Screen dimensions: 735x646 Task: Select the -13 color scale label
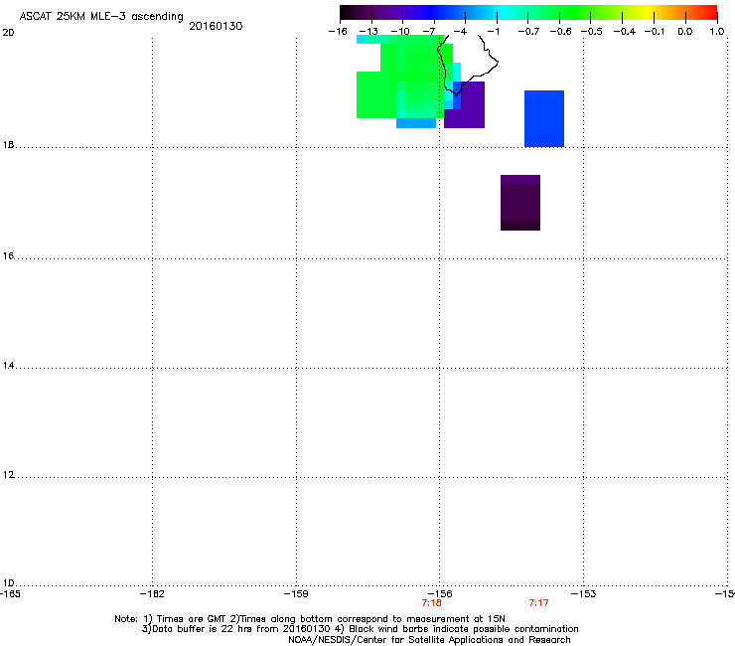pos(368,32)
